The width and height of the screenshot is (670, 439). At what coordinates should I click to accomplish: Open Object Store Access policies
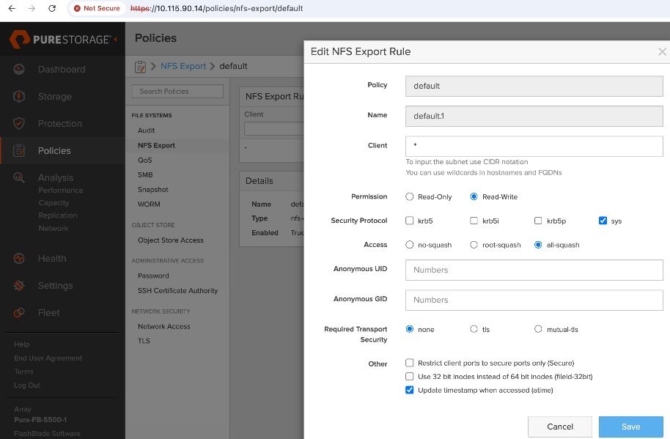tap(171, 240)
